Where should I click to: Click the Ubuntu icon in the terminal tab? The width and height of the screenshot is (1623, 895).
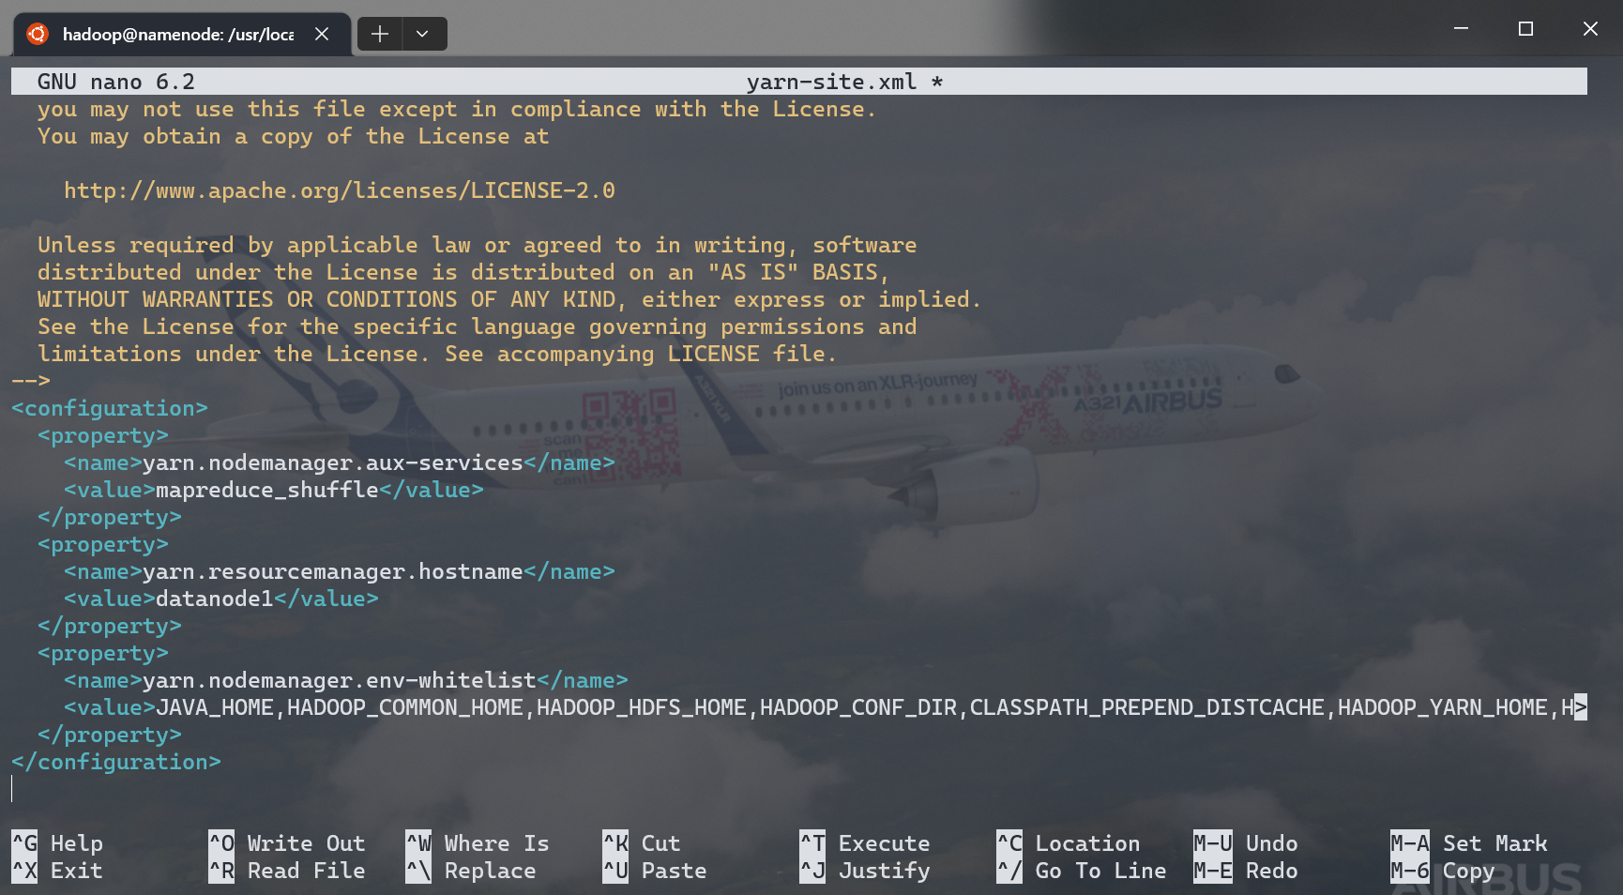click(x=38, y=34)
